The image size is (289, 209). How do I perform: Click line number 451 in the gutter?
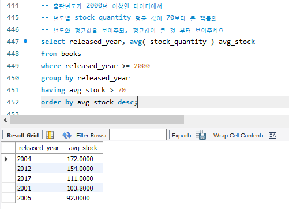click(x=13, y=90)
